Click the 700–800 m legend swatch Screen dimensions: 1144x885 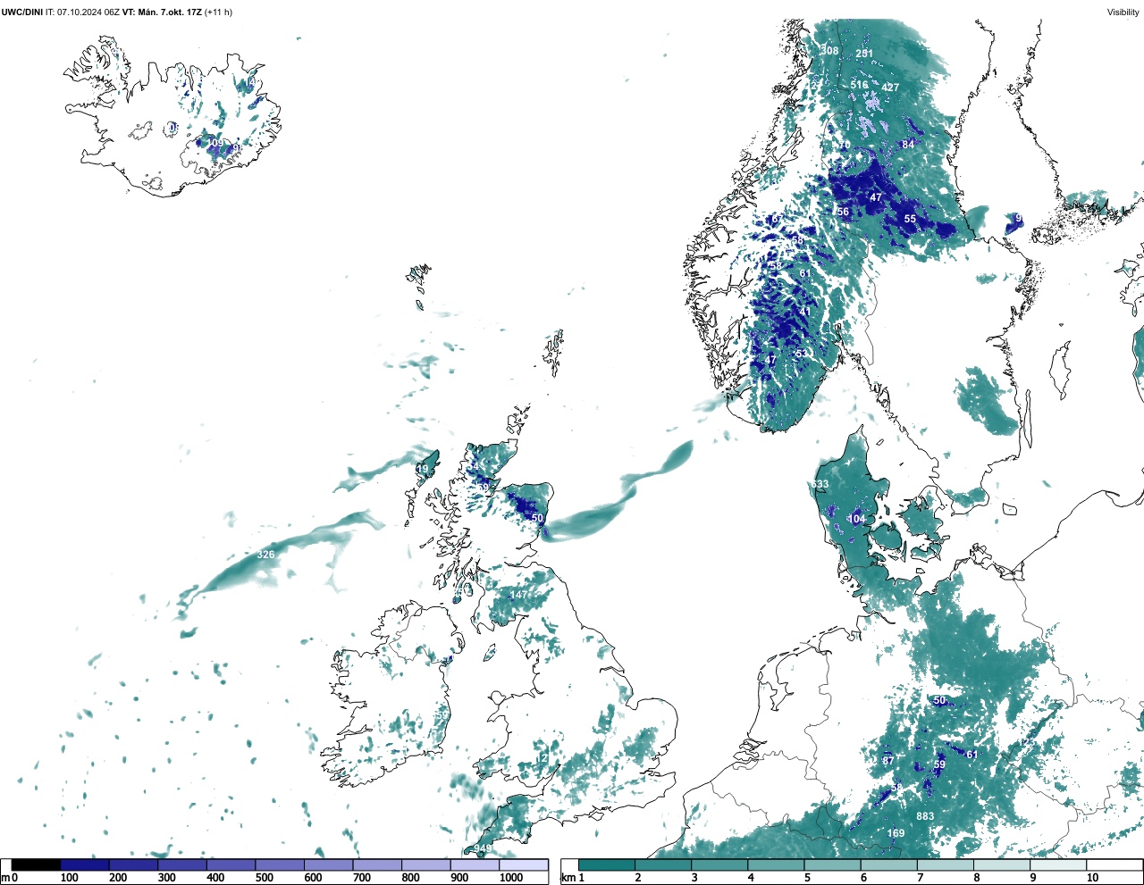click(377, 864)
